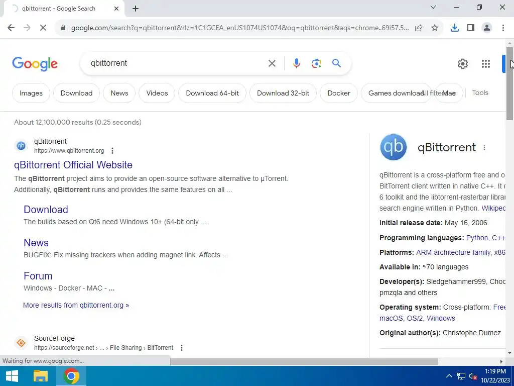Viewport: 514px width, 386px height.
Task: Open more options for qbittorrent.org result
Action: coord(112,151)
